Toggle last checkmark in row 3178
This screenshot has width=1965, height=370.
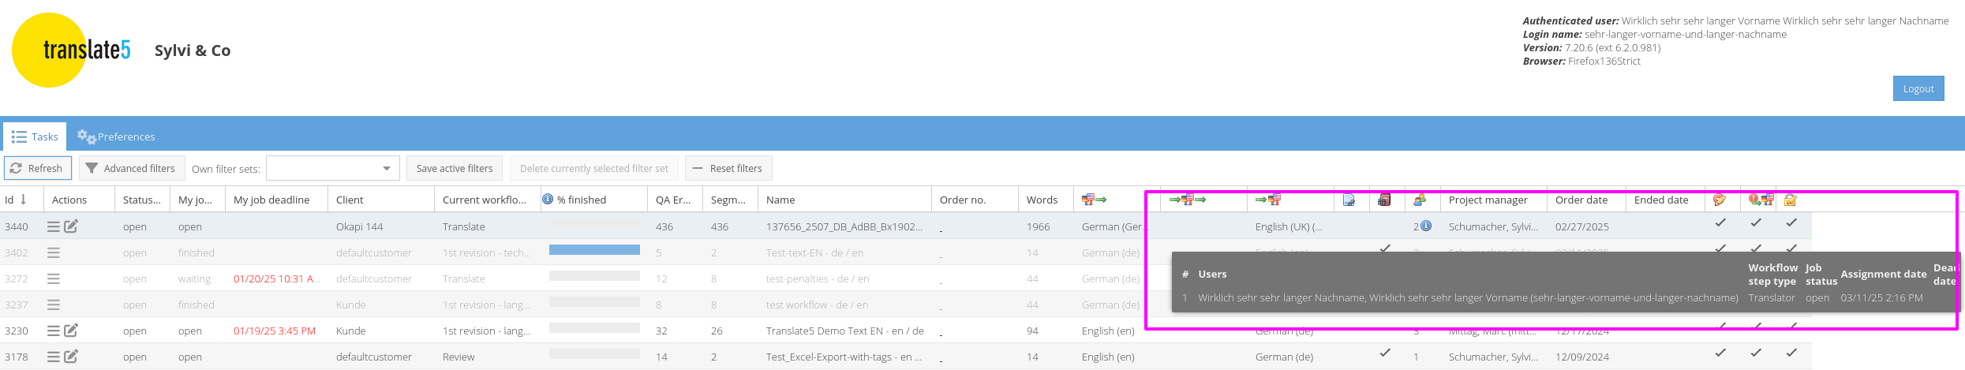[x=1791, y=353]
